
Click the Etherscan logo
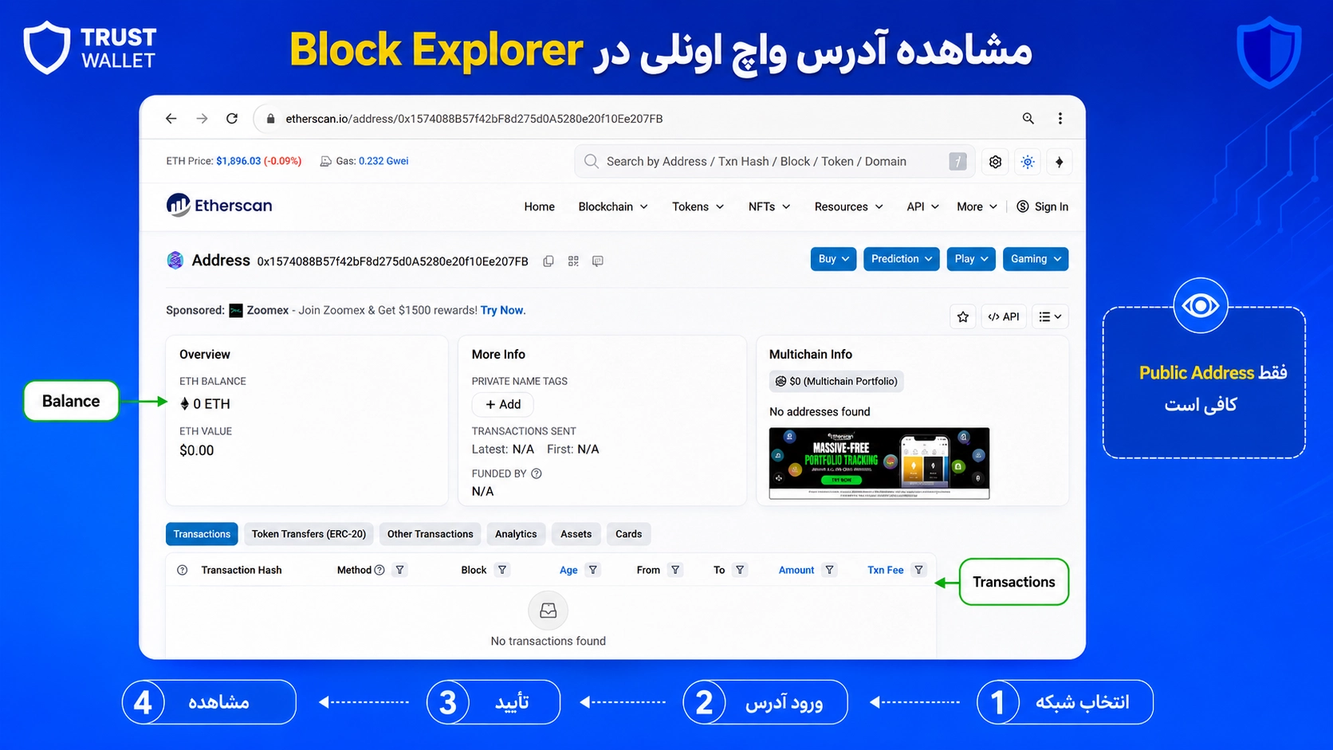click(x=219, y=206)
